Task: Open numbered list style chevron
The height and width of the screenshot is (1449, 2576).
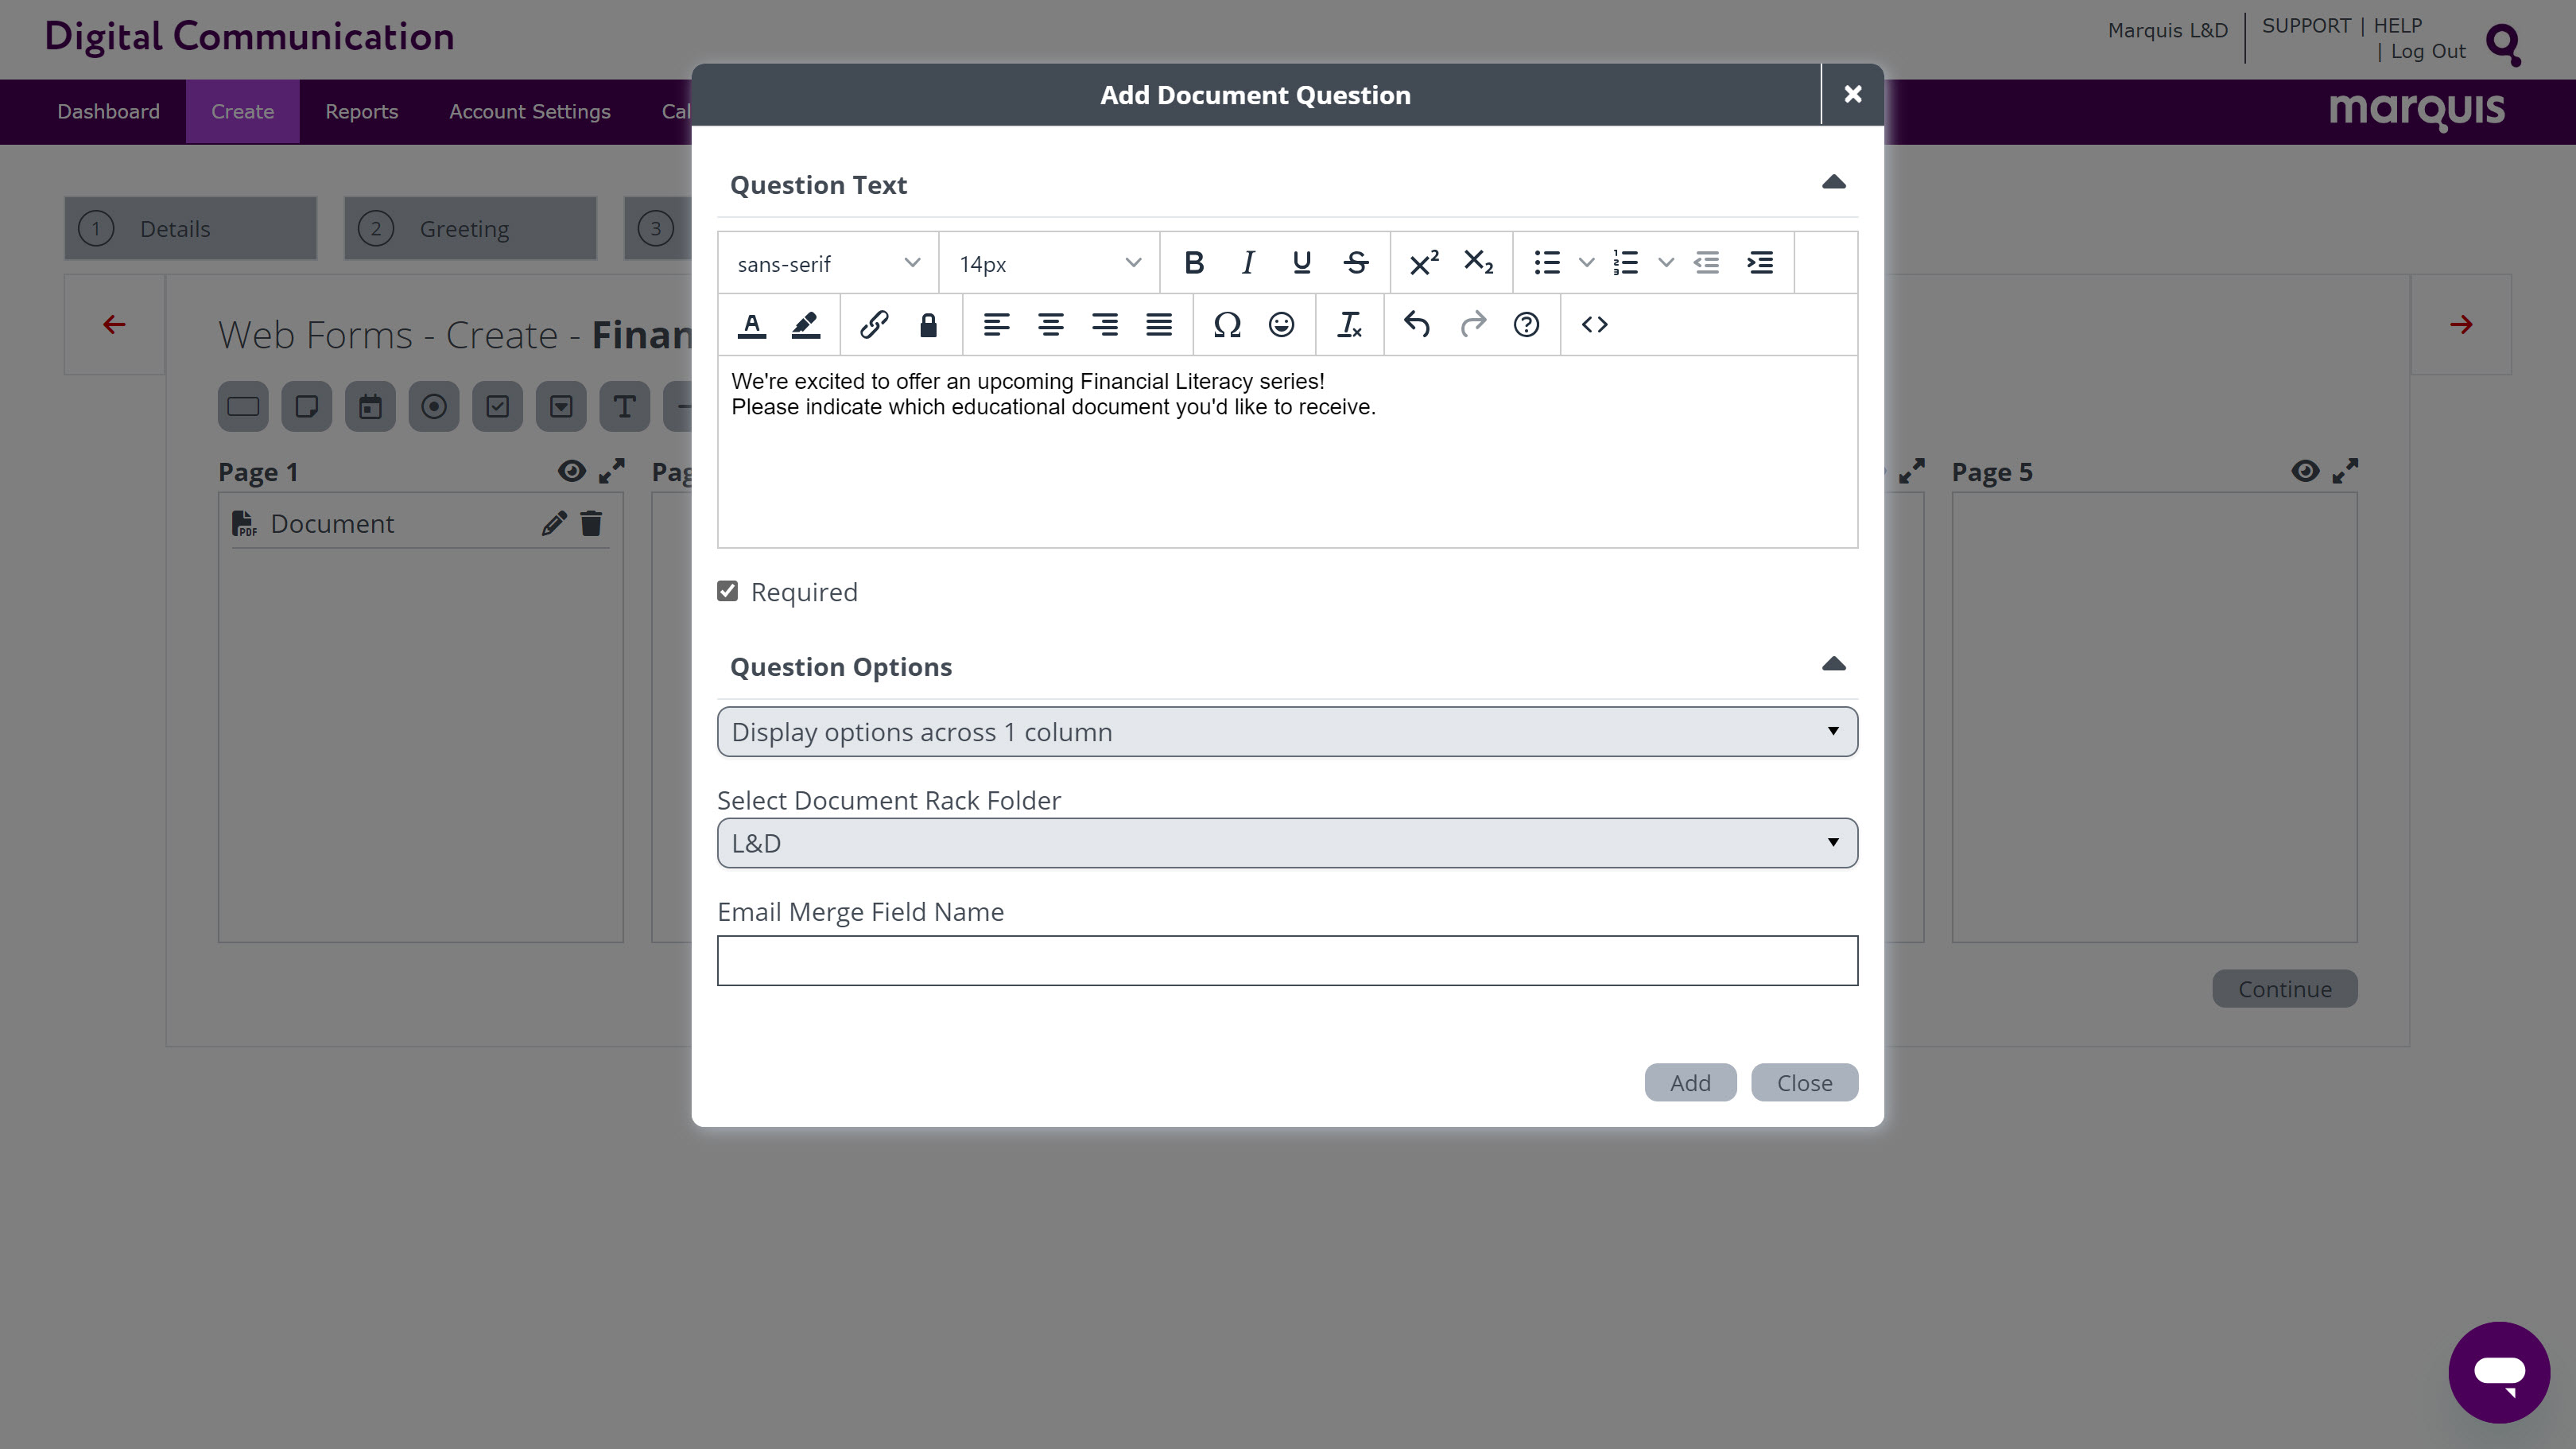Action: [x=1665, y=263]
